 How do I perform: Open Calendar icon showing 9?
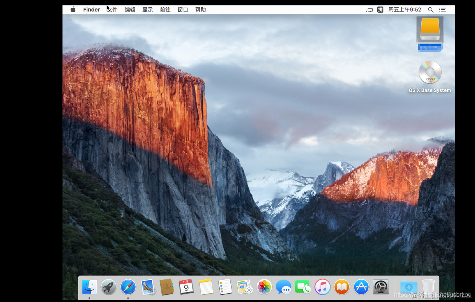pos(186,287)
